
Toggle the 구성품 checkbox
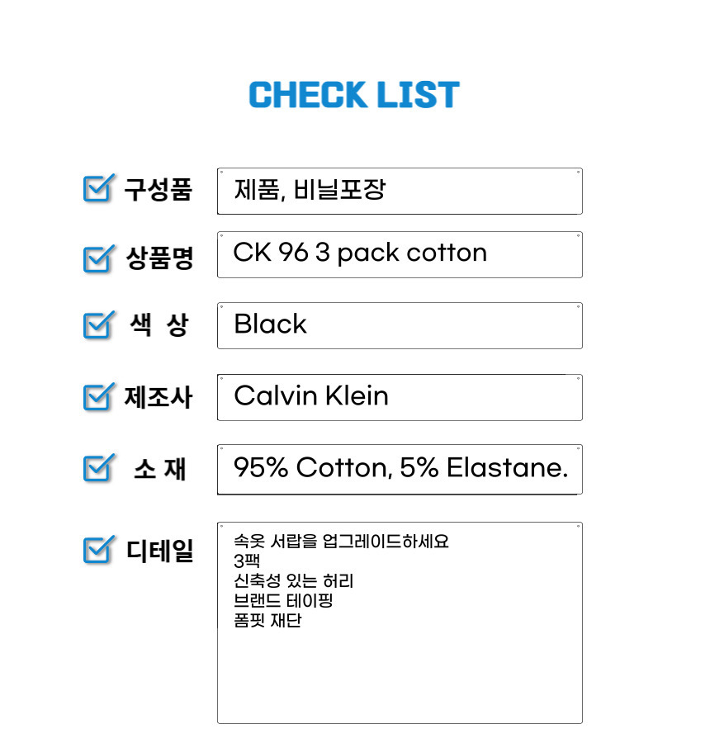[97, 189]
